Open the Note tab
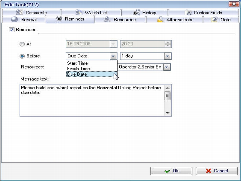The width and height of the screenshot is (241, 181). click(x=221, y=20)
